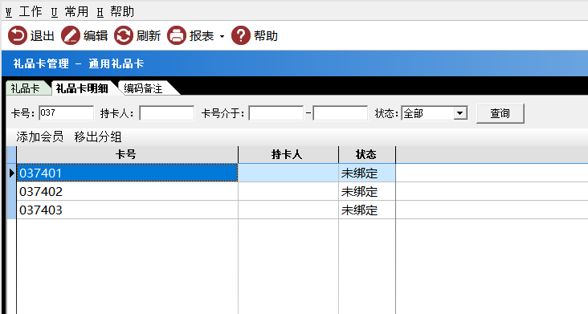The image size is (588, 314).
Task: Click the red Exit (退出) icon
Action: (x=17, y=35)
